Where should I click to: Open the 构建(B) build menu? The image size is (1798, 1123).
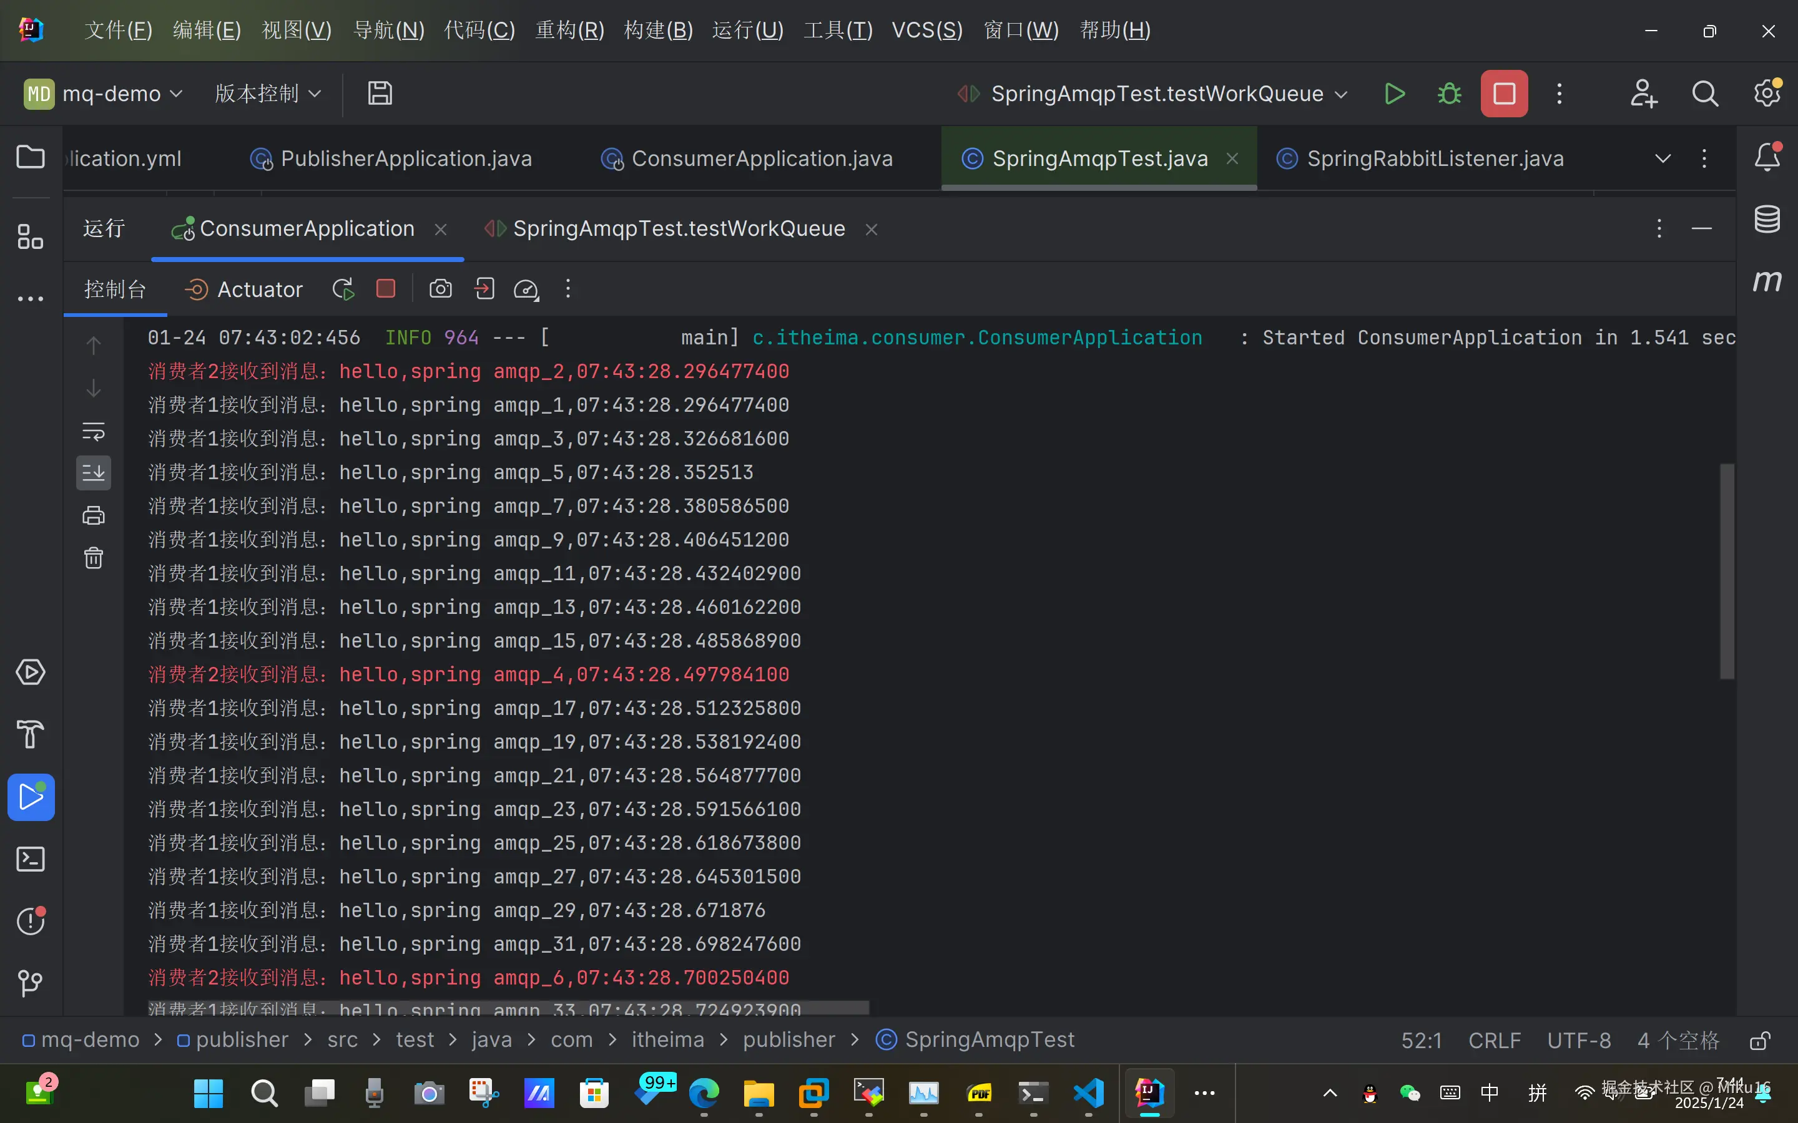coord(658,30)
